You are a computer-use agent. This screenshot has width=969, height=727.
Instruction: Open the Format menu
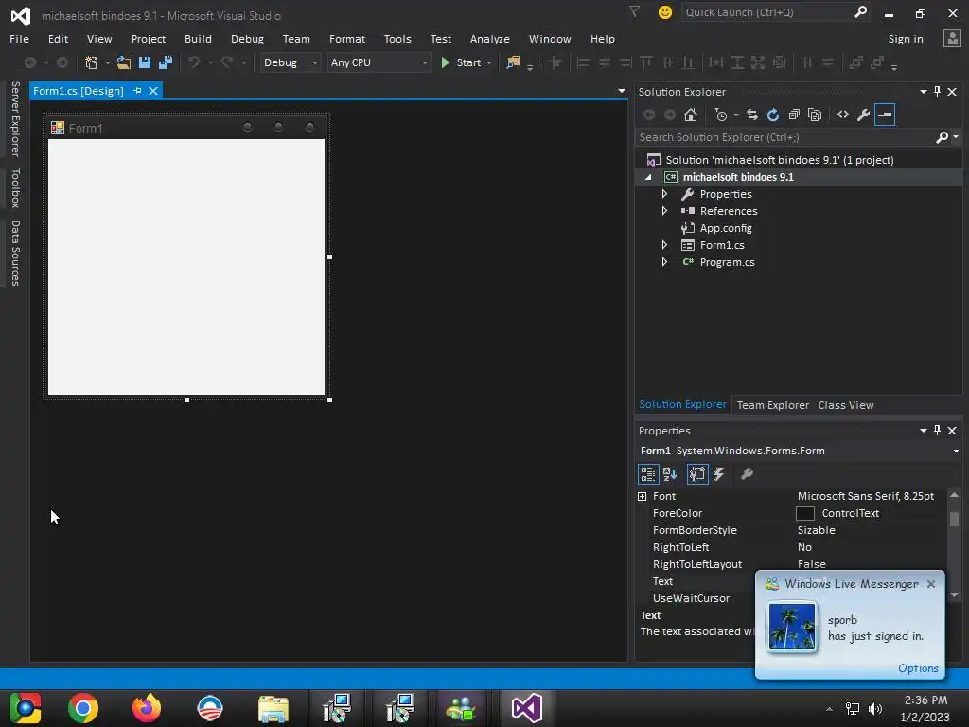click(x=346, y=39)
